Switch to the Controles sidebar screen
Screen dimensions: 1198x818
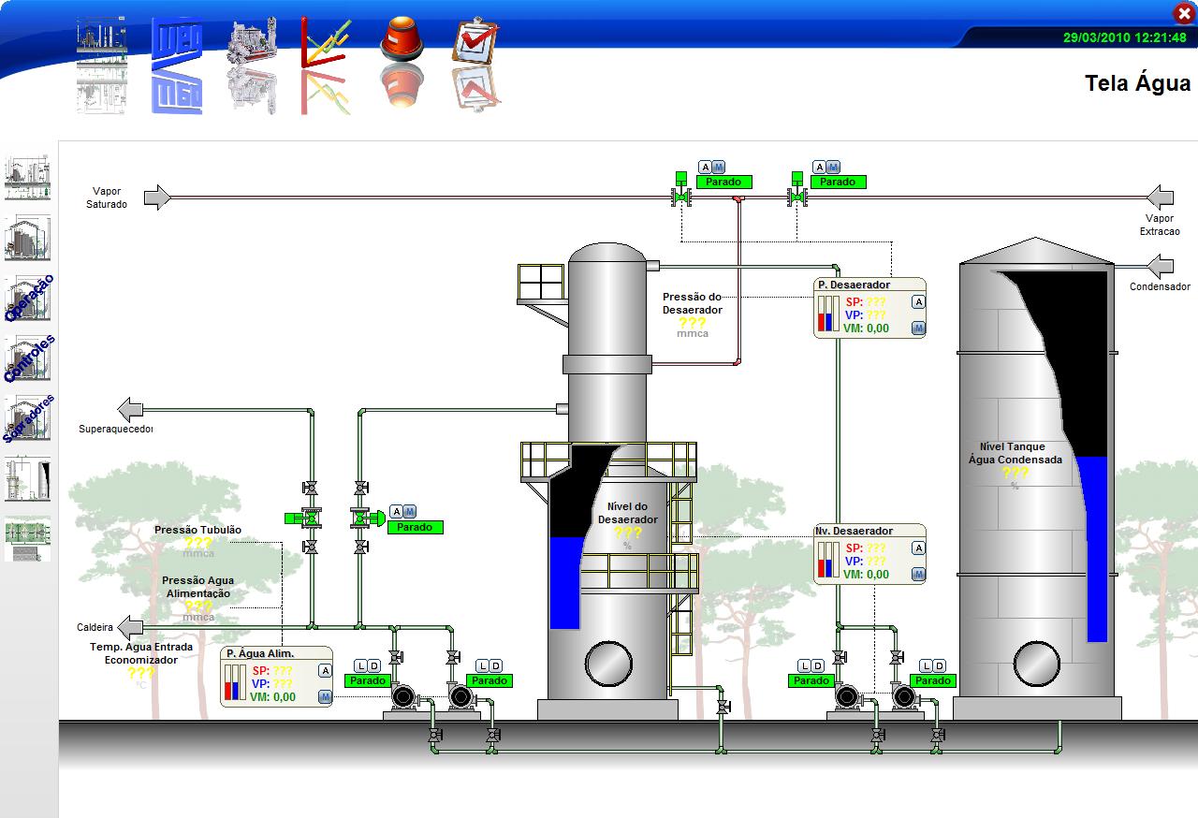28,358
